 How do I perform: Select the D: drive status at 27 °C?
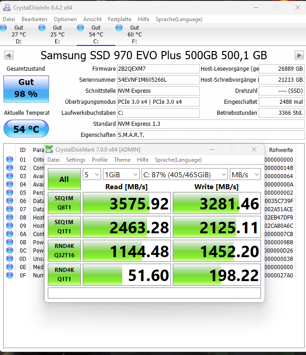tap(19, 34)
